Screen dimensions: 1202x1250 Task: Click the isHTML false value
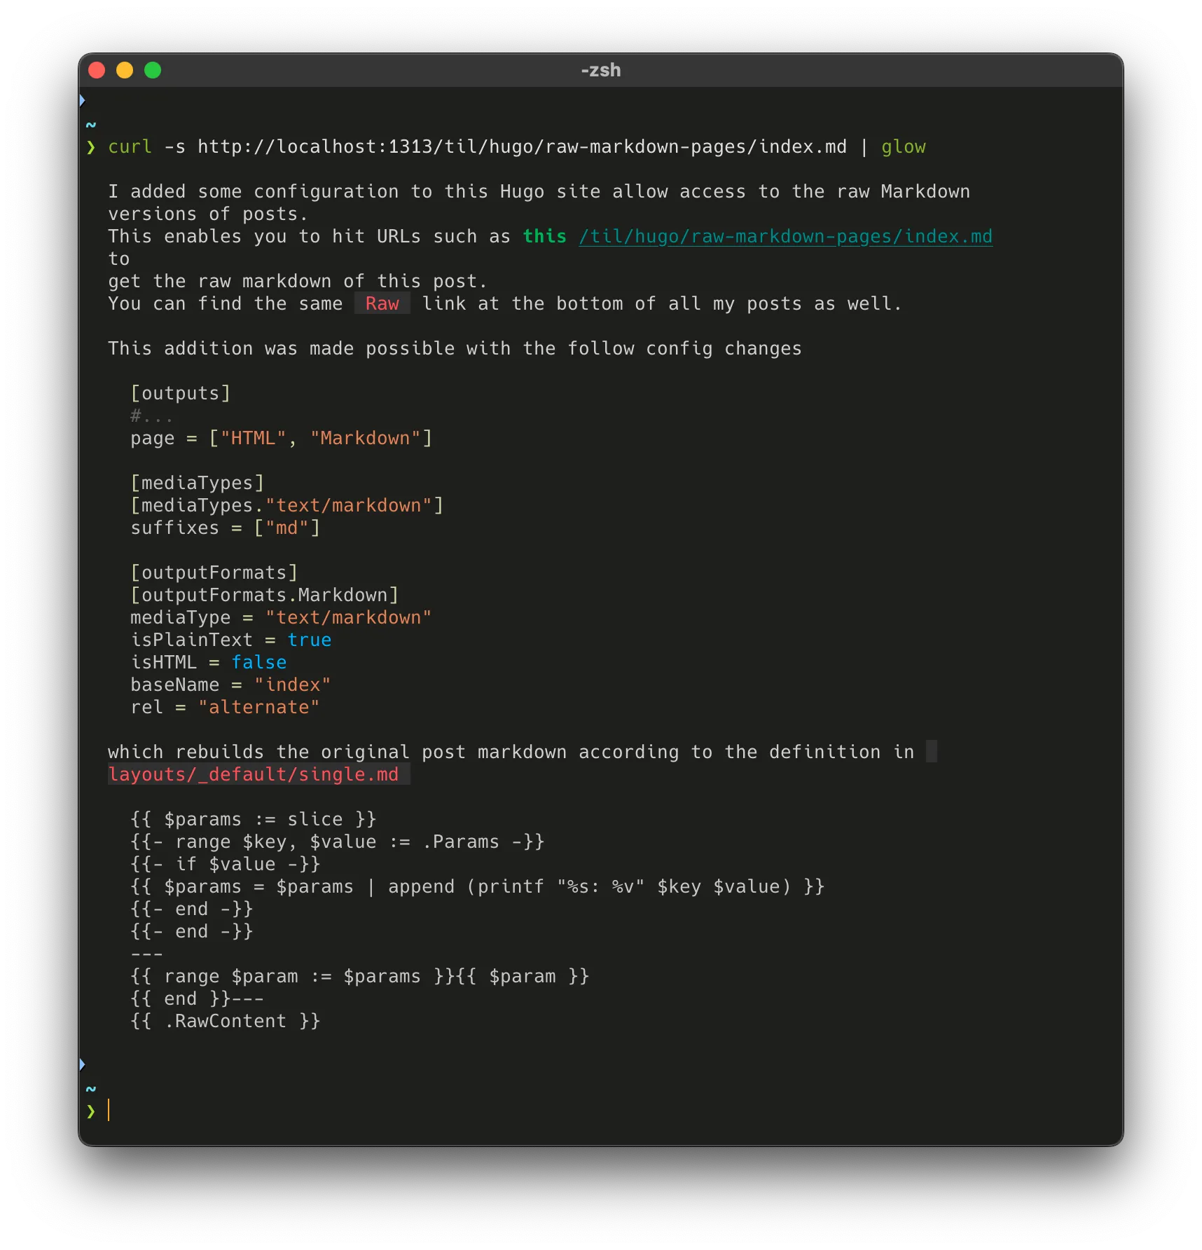258,662
